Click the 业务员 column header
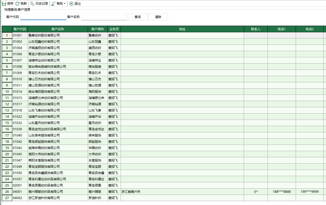The image size is (326, 205). click(114, 29)
